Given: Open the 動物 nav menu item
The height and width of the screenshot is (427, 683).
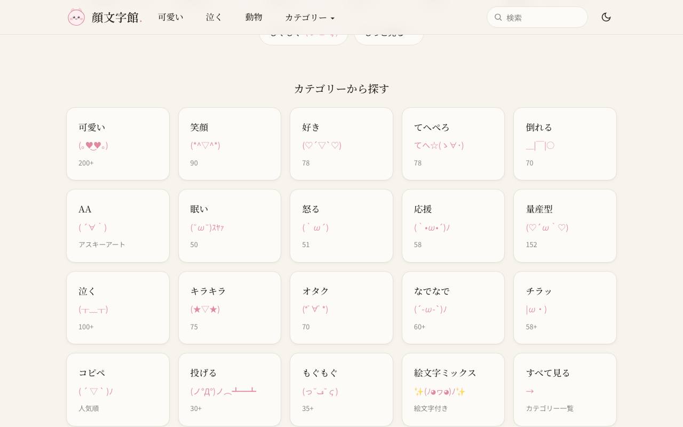Looking at the screenshot, I should point(254,17).
